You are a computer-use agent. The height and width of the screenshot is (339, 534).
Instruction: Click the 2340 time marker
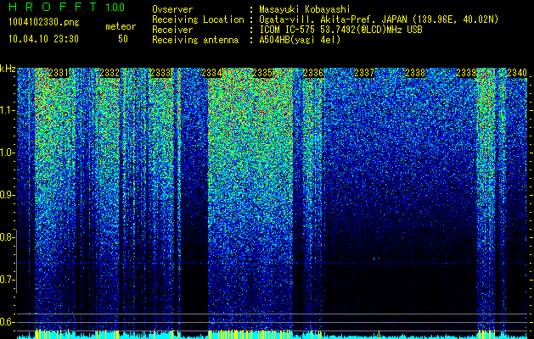(x=517, y=73)
